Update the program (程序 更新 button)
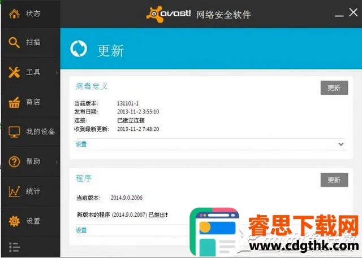 pyautogui.click(x=334, y=180)
